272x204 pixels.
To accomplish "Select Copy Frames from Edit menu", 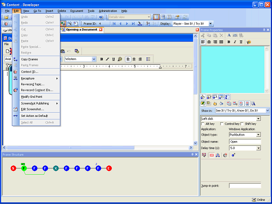I will click(40, 59).
